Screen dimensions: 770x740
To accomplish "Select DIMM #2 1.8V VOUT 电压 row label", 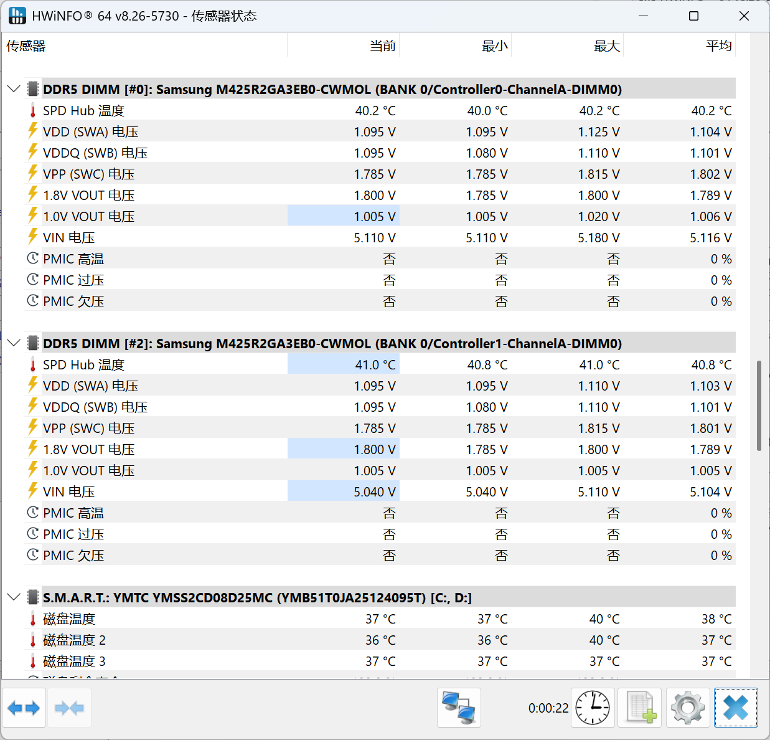I will [89, 449].
